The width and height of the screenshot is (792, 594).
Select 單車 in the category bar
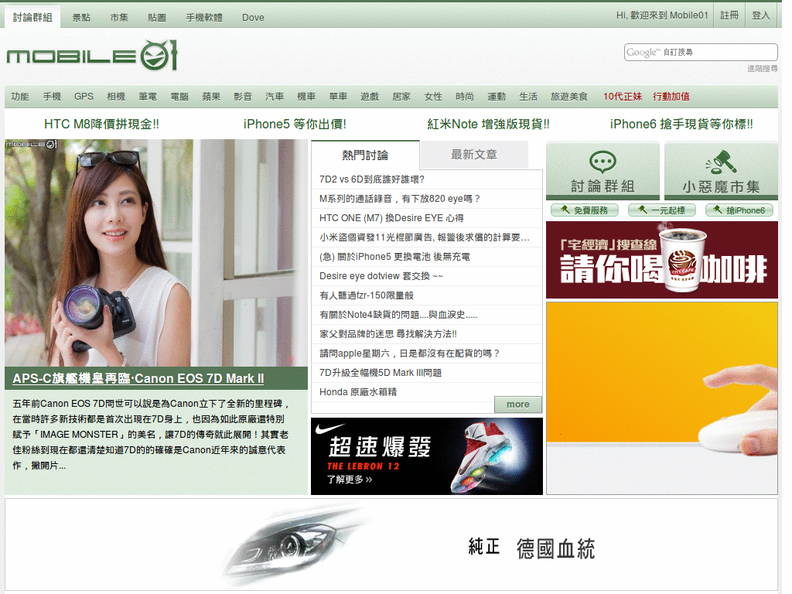339,97
